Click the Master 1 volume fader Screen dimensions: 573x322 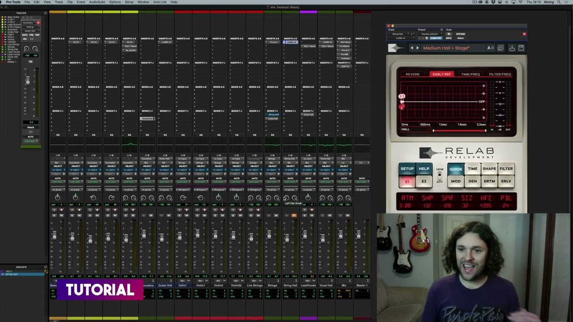(x=358, y=235)
